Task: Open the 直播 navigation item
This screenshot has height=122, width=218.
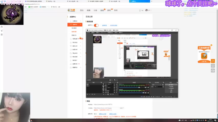Action: (89, 10)
